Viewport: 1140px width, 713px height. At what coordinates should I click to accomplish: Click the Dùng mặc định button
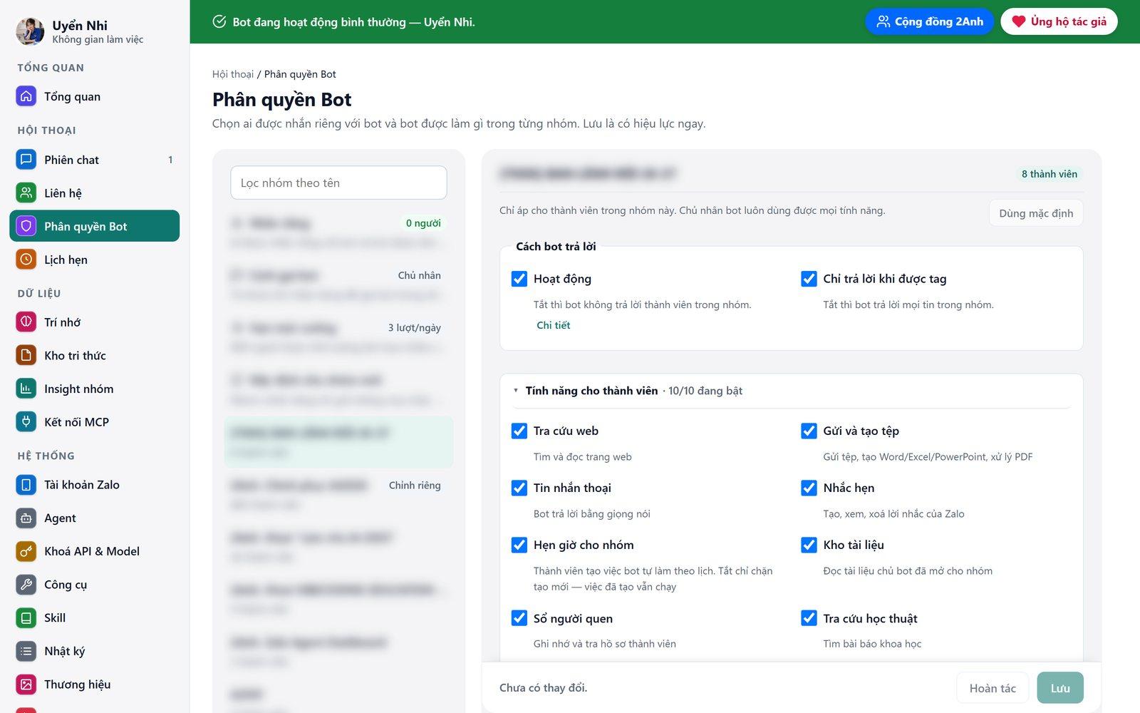tap(1036, 213)
